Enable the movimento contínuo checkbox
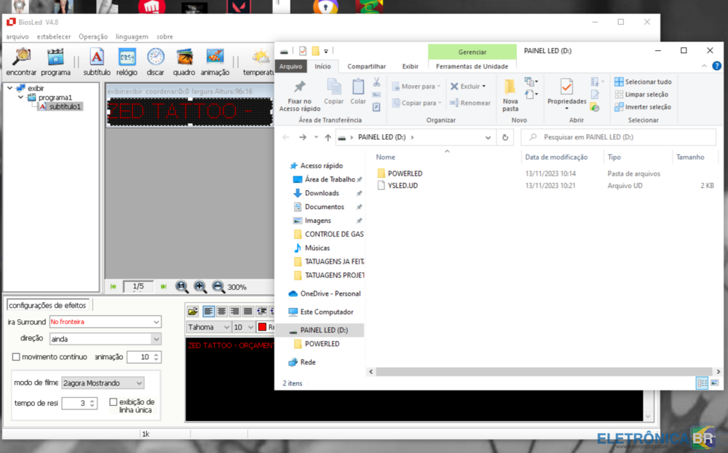This screenshot has height=453, width=728. point(16,357)
